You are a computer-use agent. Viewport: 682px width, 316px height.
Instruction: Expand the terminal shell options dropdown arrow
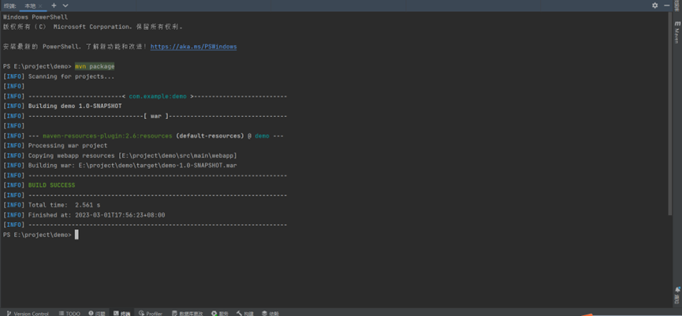[65, 6]
